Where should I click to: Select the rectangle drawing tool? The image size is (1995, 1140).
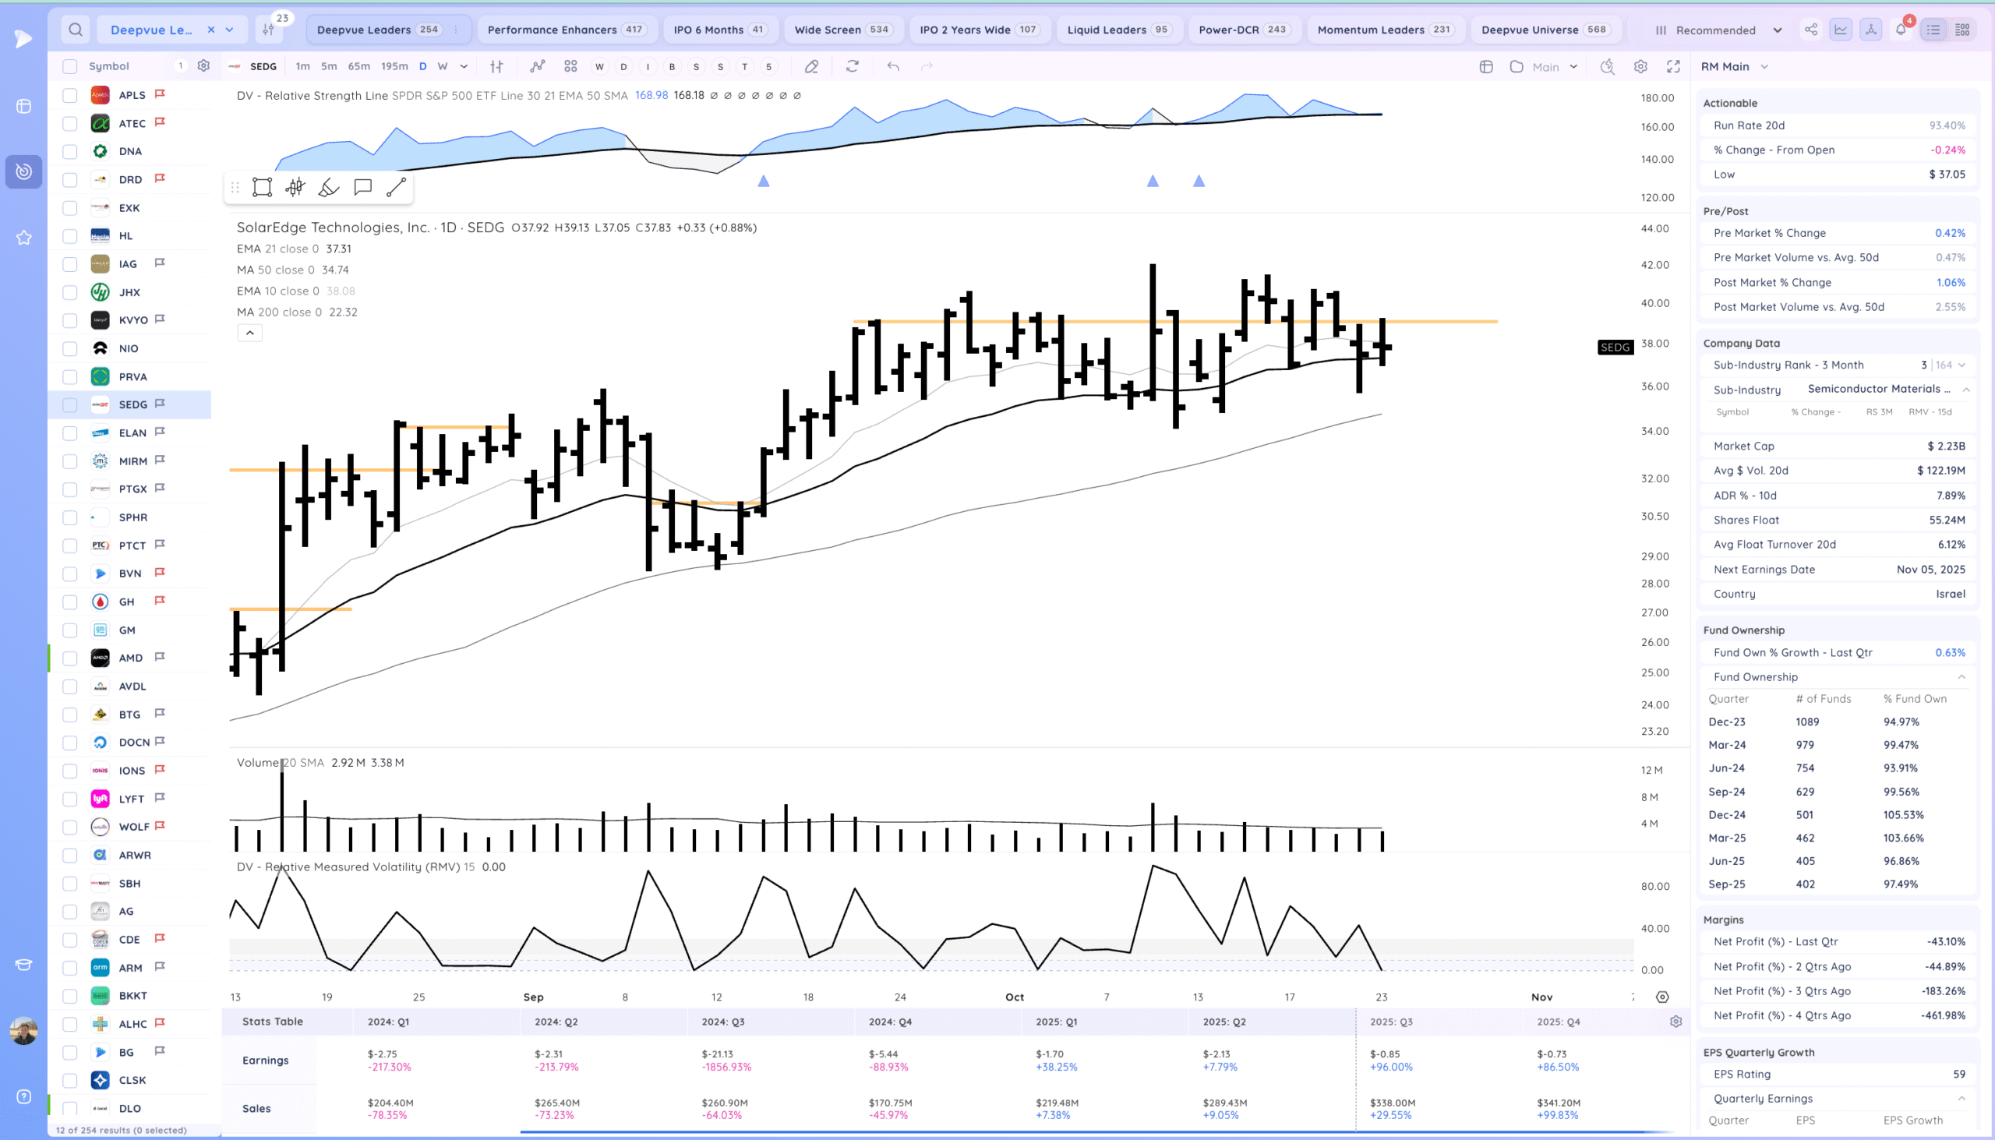click(x=263, y=187)
